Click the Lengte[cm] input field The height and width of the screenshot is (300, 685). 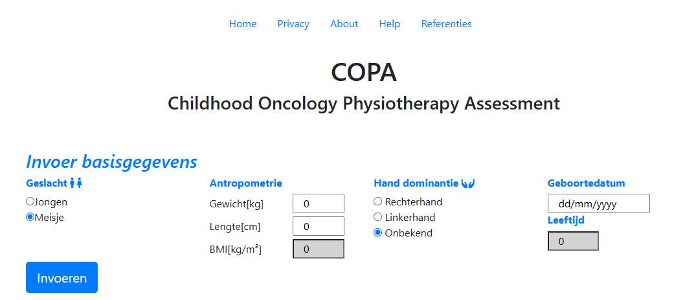(x=319, y=226)
